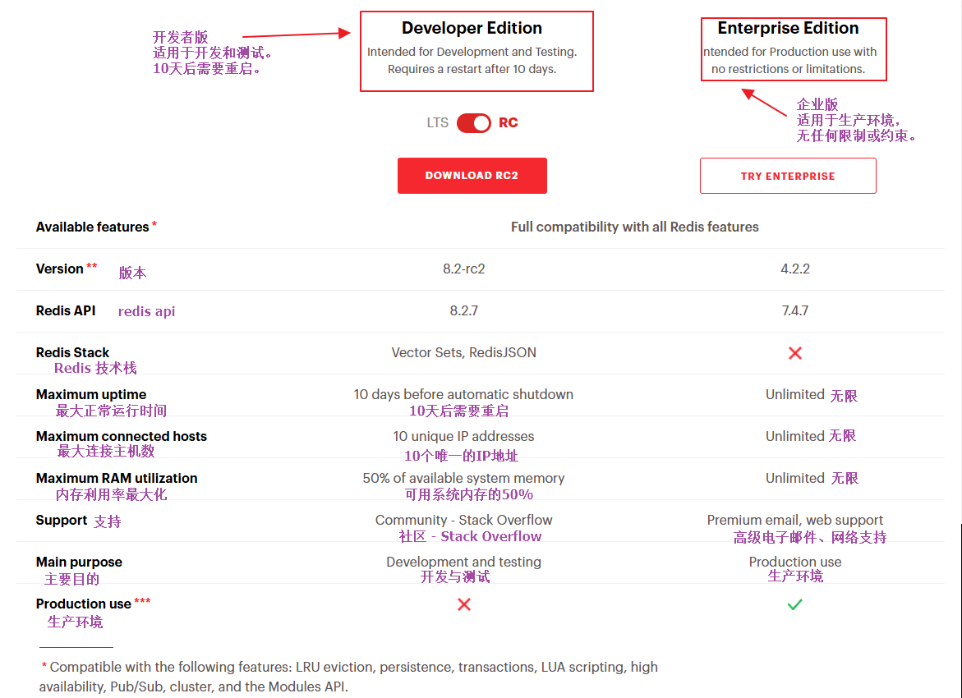962x698 pixels.
Task: Click the green checkmark in Production use row
Action: (x=795, y=604)
